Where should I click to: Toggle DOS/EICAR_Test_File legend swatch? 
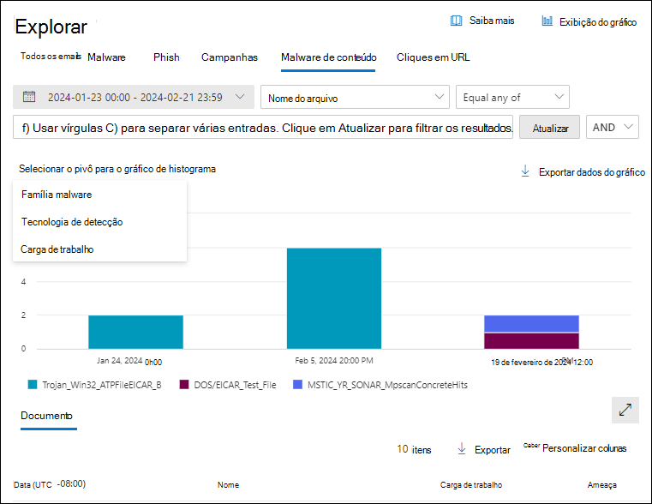pyautogui.click(x=184, y=385)
